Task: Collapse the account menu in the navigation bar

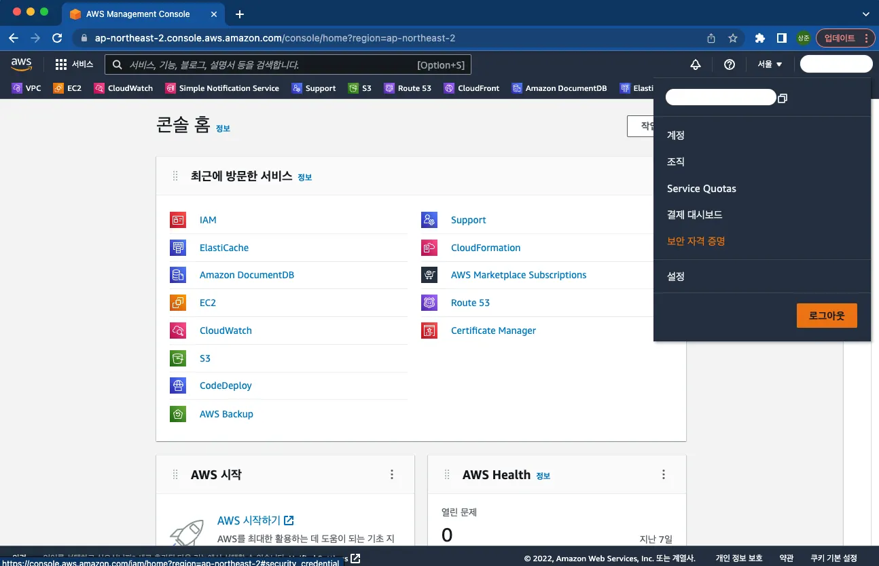Action: [836, 64]
